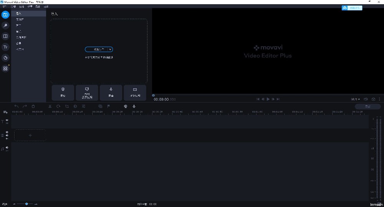Click the Record Audio microphone button
This screenshot has width=384, height=207.
(x=111, y=93)
